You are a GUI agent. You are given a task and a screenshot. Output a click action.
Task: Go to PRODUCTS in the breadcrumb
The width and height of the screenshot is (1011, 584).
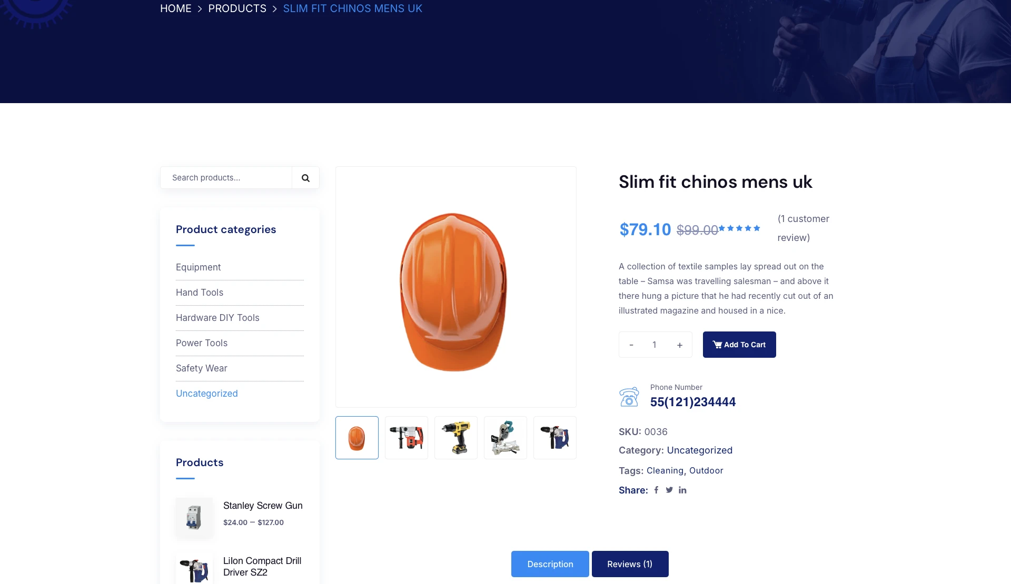point(237,8)
